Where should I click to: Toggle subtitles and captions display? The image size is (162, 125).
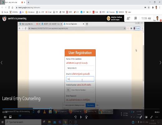[10, 117]
